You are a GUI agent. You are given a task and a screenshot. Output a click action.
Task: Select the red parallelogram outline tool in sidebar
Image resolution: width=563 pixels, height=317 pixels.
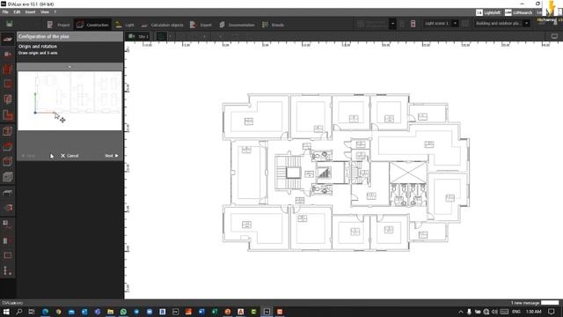coord(8,100)
